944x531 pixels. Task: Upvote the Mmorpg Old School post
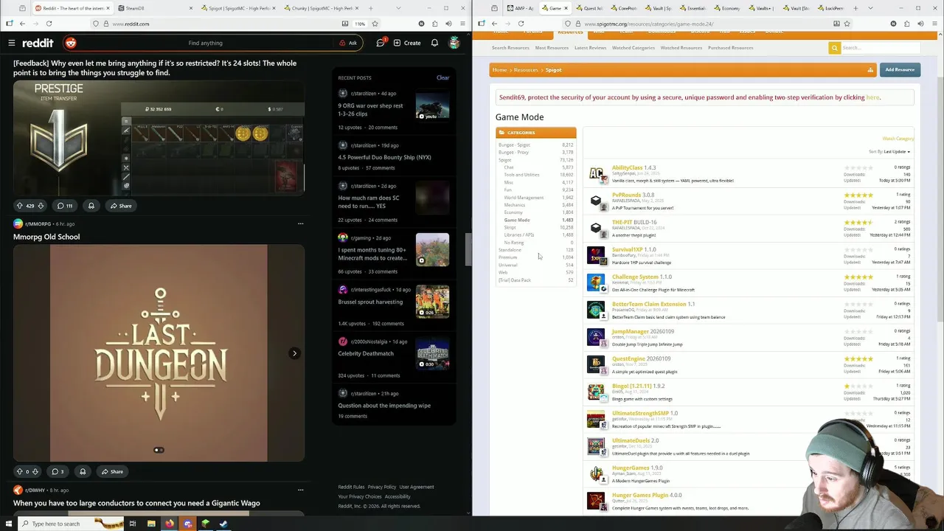(x=20, y=471)
